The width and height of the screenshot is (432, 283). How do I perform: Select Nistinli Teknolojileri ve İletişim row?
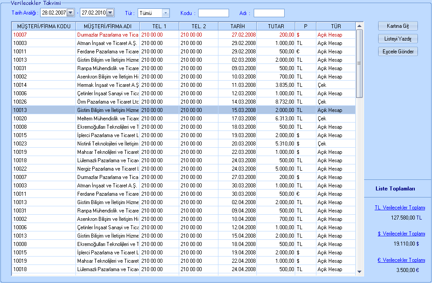184,144
